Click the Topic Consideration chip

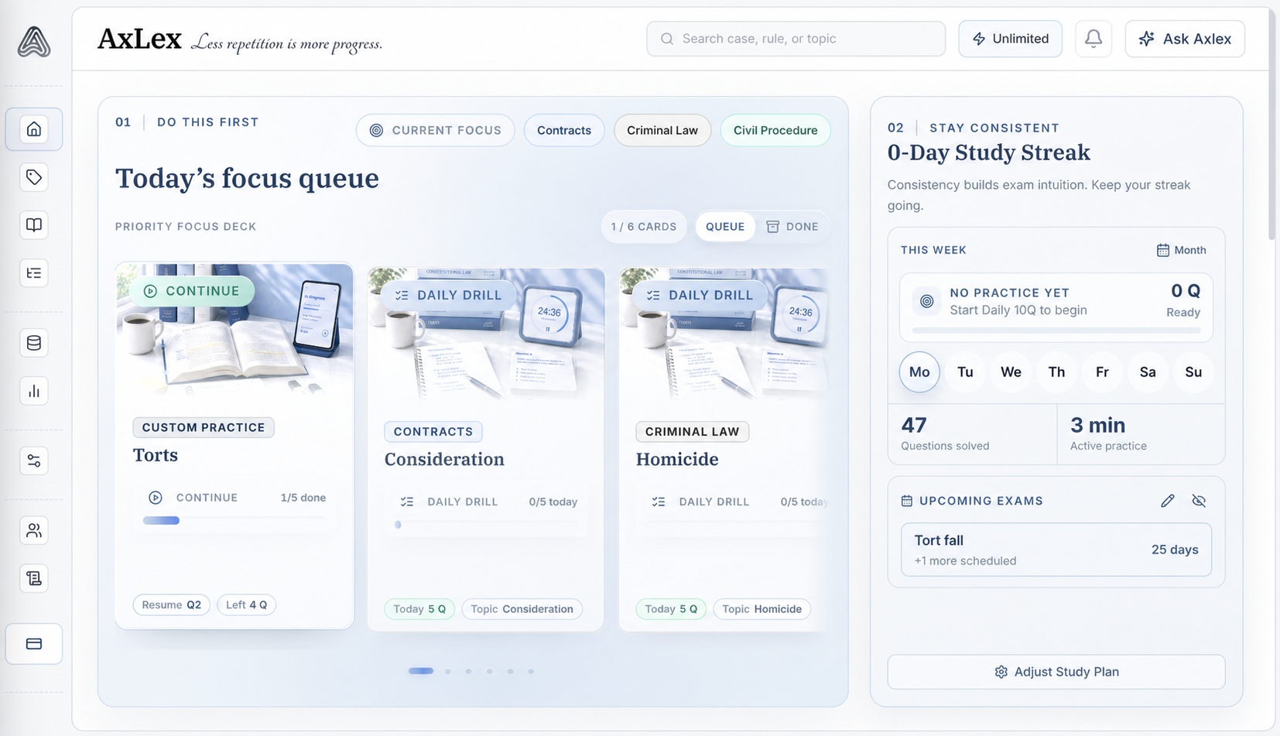tap(522, 609)
